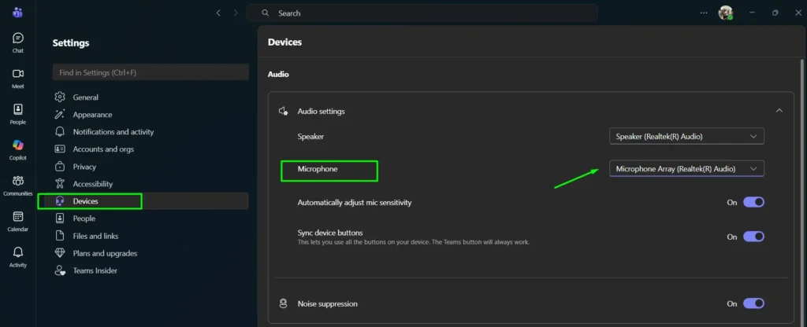
Task: Select People in the Settings list
Action: [84, 219]
